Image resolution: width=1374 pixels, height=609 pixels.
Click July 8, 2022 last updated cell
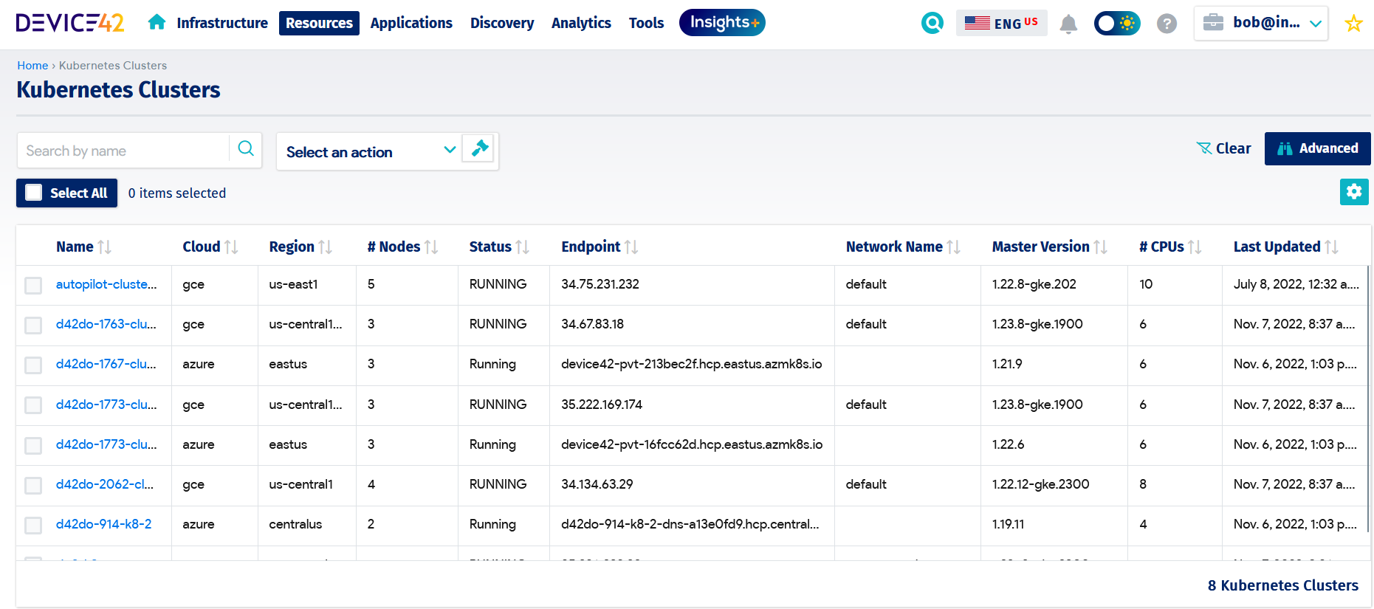1296,284
